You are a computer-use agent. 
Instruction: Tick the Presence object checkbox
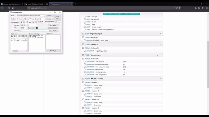tap(83, 44)
